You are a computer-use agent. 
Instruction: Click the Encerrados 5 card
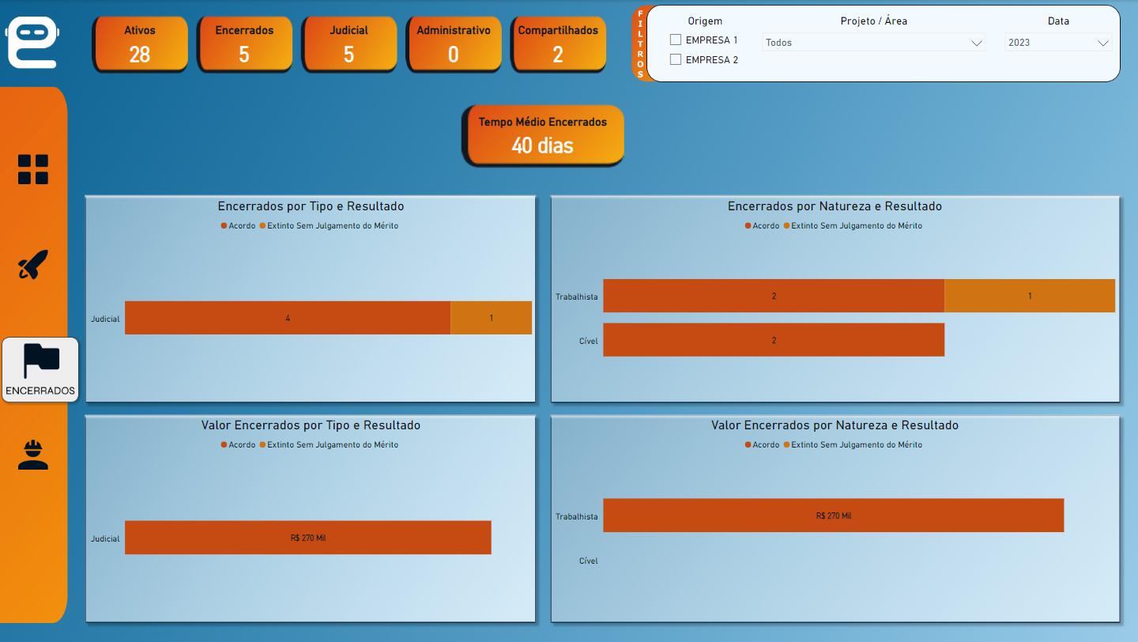point(244,43)
